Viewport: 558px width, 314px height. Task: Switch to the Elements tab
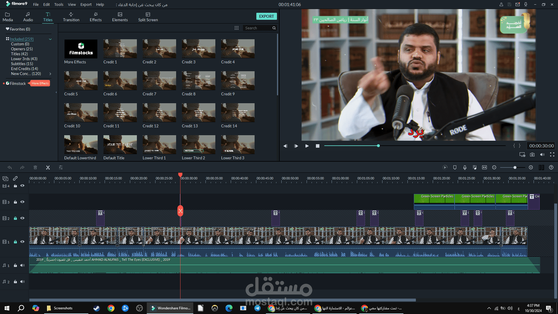120,17
